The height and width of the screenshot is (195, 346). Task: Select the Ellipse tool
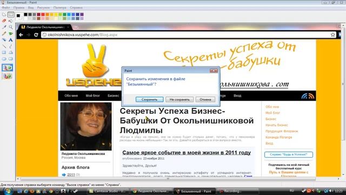[4, 59]
